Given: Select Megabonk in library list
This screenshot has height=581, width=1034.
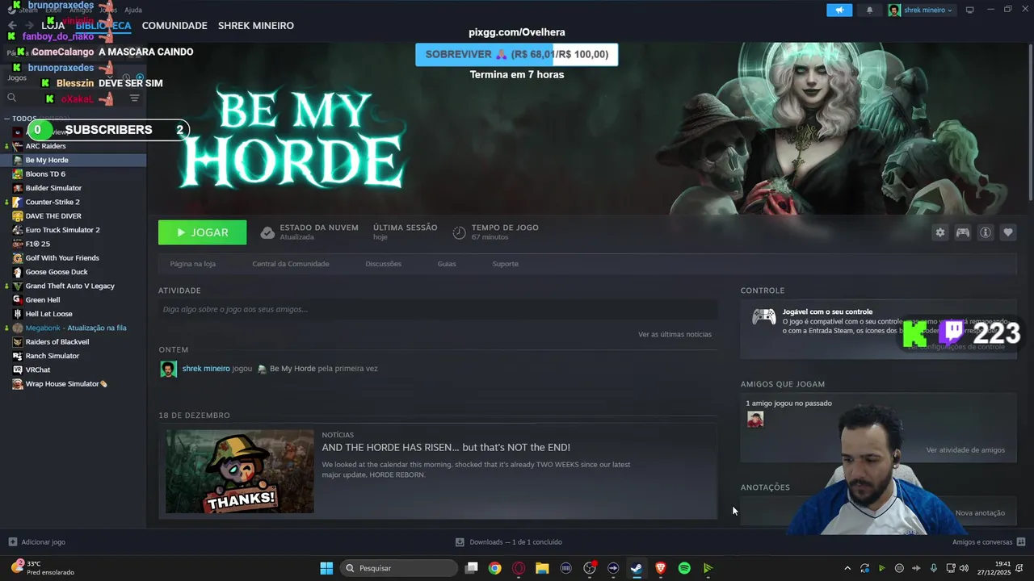Looking at the screenshot, I should 74,328.
